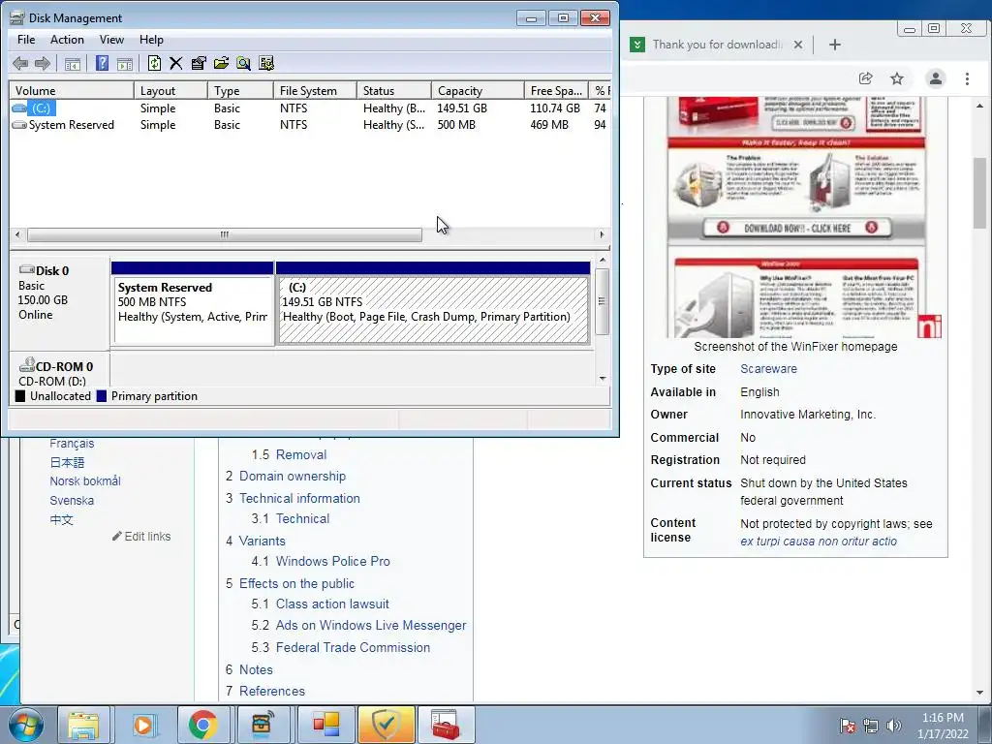
Task: Click the disk settings icon at toolbar end
Action: tap(266, 63)
